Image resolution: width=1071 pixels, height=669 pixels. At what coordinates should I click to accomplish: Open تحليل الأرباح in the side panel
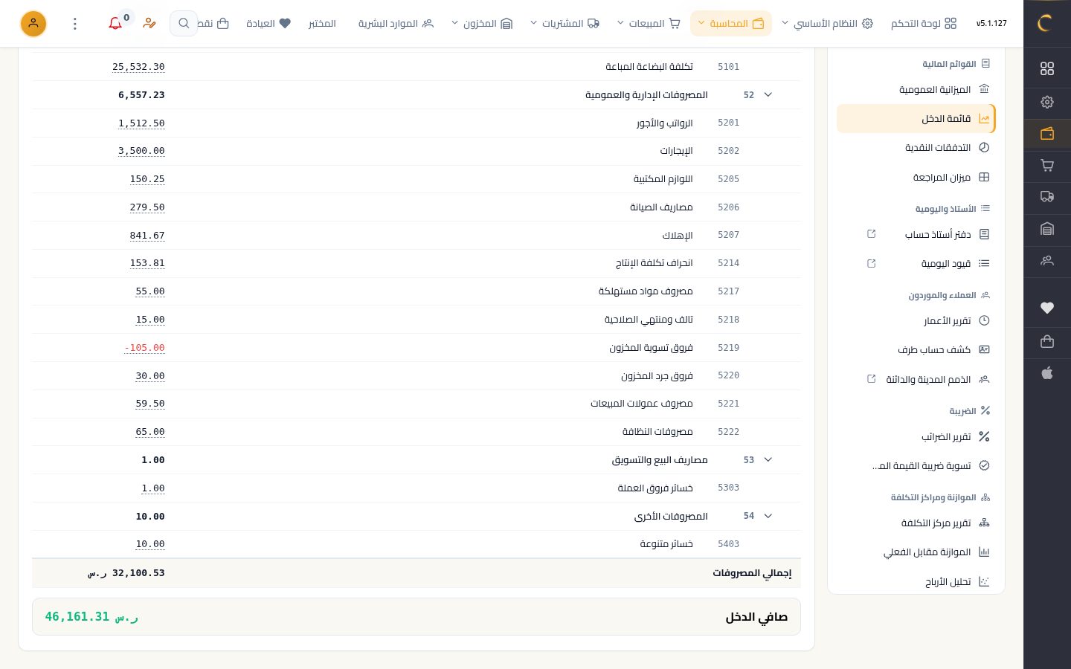pyautogui.click(x=916, y=582)
